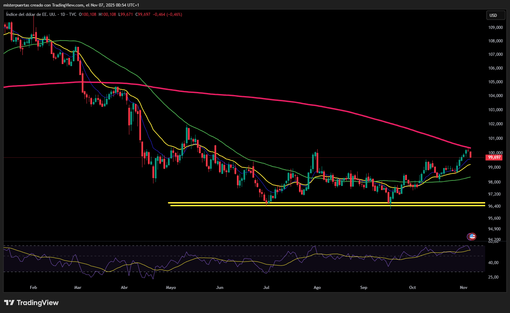Click the 105,000 price axis label
Screen dimensions: 510x313
pyautogui.click(x=496, y=82)
